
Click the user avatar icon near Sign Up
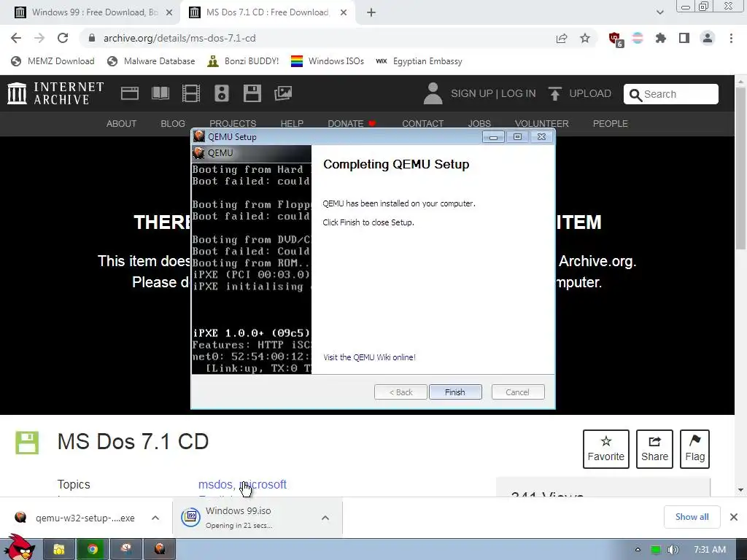433,93
